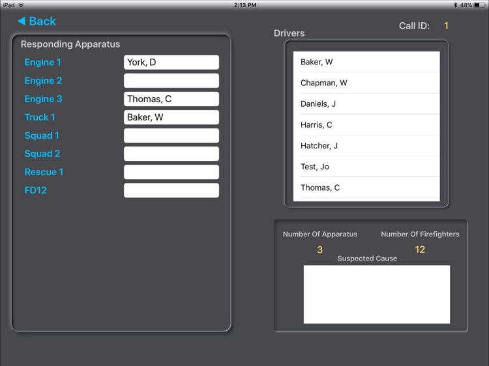Choose Hatcher, J in Drivers list
This screenshot has width=489, height=366.
pyautogui.click(x=366, y=145)
